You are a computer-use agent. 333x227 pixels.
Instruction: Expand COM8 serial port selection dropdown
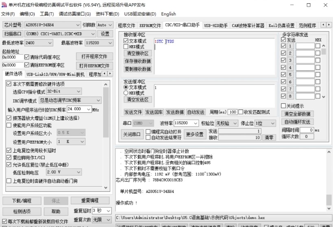tap(93, 34)
